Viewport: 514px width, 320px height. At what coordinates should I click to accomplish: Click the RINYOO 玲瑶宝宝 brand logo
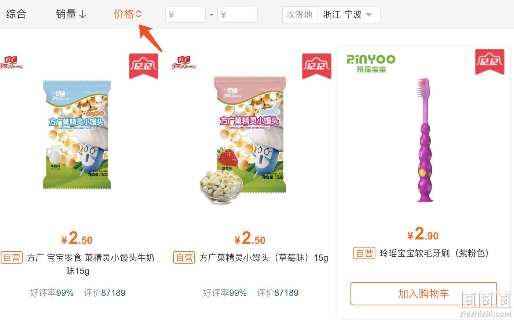tap(371, 63)
